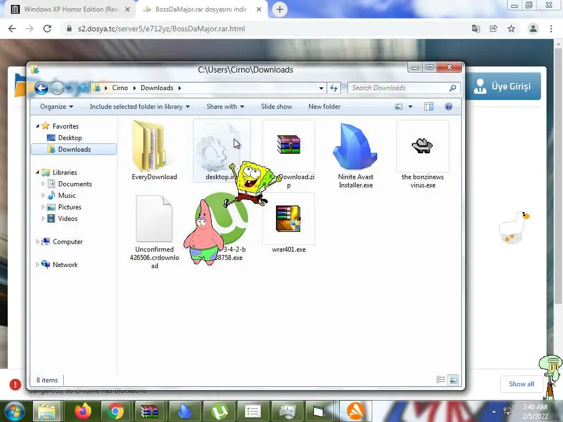Open the Windows Start menu
563x422 pixels.
pyautogui.click(x=14, y=411)
